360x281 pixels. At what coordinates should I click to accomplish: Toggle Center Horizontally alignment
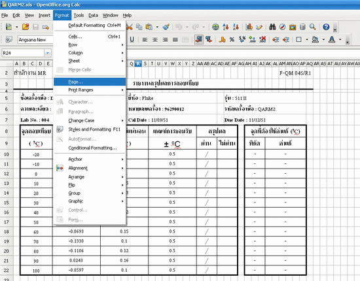pos(155,40)
